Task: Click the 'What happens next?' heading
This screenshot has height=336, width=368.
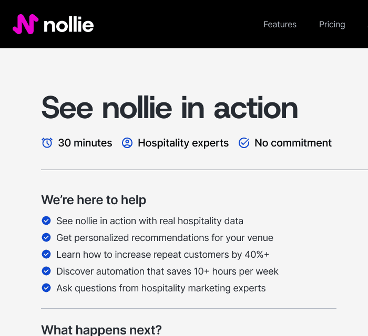Action: [x=101, y=330]
